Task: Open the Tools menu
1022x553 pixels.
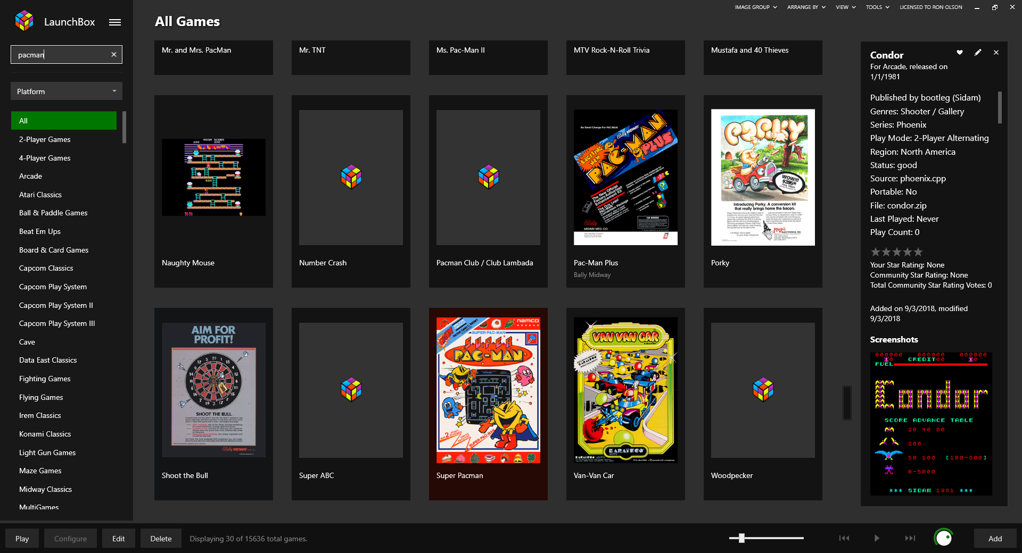Action: coord(877,7)
